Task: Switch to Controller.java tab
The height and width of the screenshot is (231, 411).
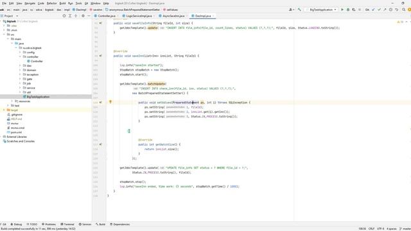Action: click(107, 16)
